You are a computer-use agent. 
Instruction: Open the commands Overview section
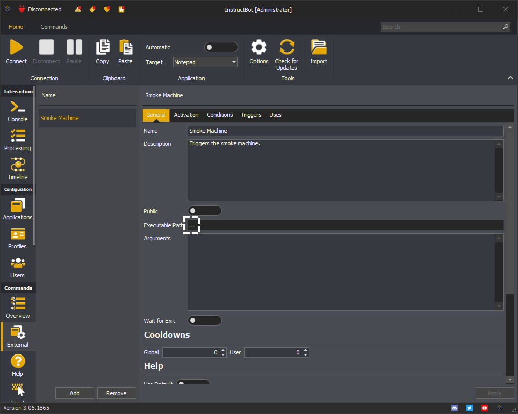[x=18, y=308]
